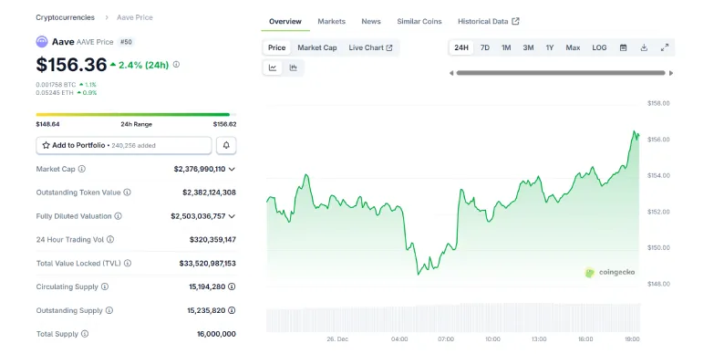
Task: Click the $148.64 24h low value
Action: click(47, 124)
